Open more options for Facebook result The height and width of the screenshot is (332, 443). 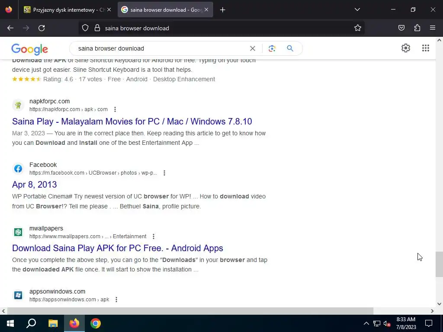click(x=164, y=173)
